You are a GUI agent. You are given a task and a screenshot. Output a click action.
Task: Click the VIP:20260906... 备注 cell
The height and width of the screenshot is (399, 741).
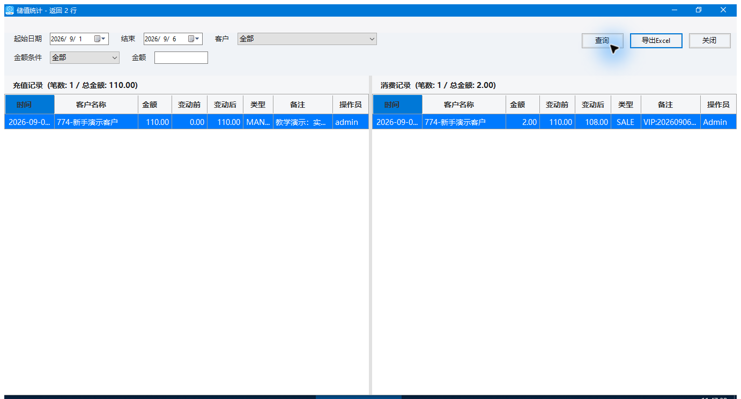coord(671,122)
